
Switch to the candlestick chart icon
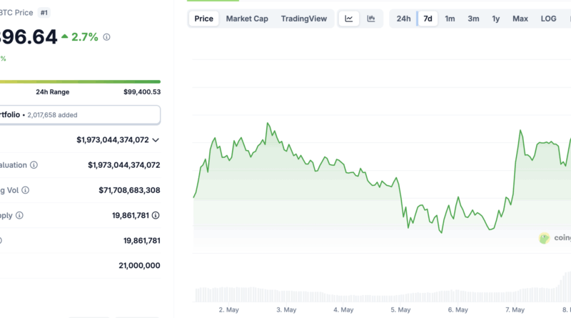(x=370, y=19)
